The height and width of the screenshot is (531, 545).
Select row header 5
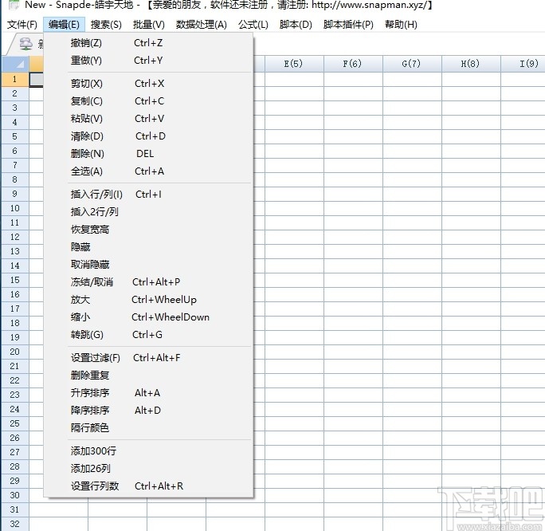15,136
